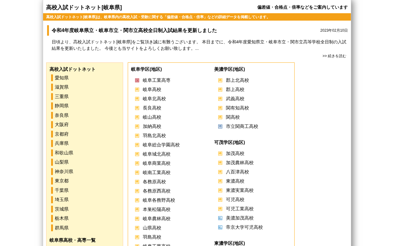The image size is (394, 246).
Task: Select 東京都 in the prefecture sidebar
Action: click(62, 181)
